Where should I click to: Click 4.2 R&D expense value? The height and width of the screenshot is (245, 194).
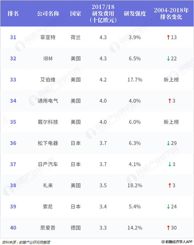click(103, 80)
